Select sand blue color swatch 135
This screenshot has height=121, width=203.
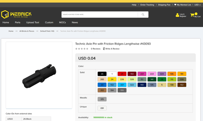pyautogui.click(x=152, y=85)
